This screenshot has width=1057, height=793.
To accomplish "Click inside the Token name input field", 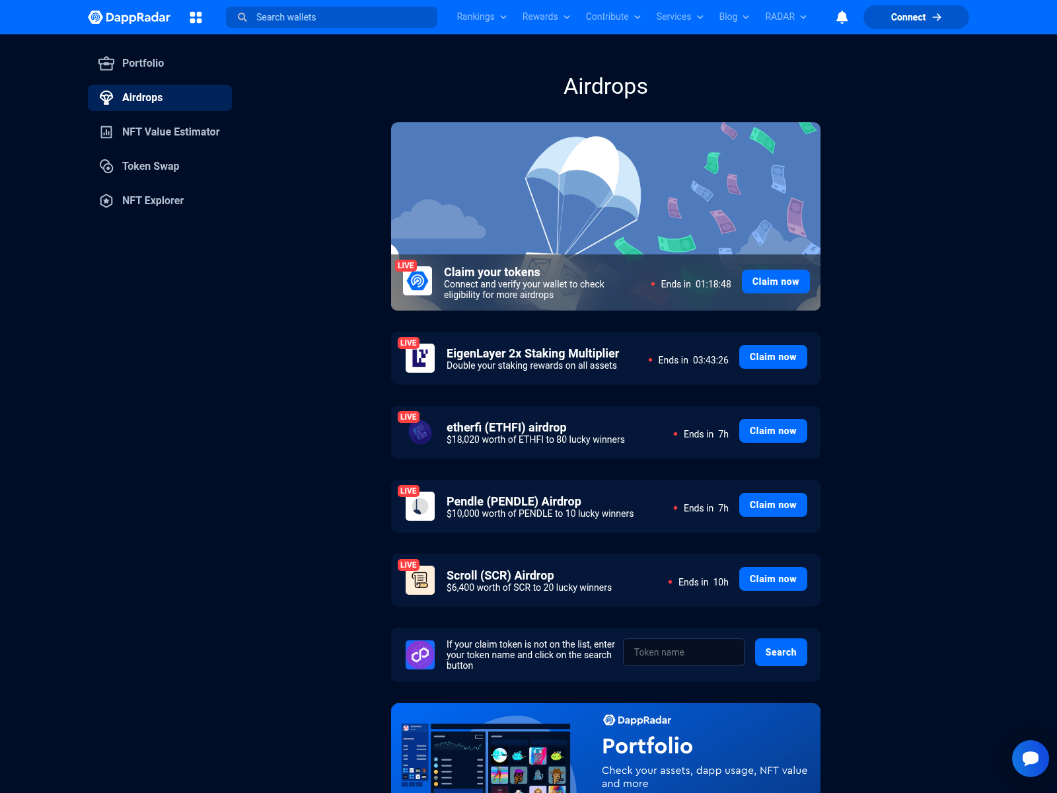I will 683,652.
